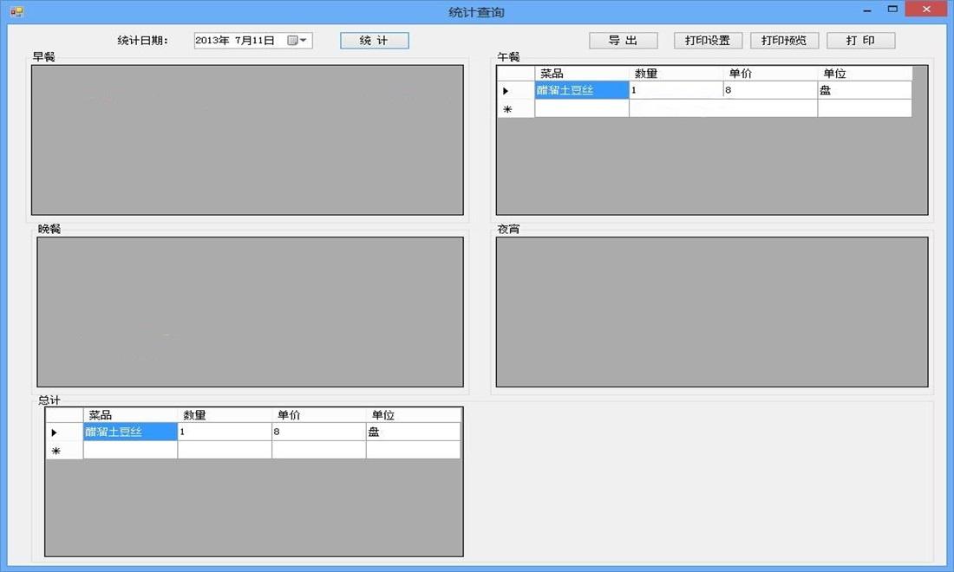This screenshot has height=572, width=954.
Task: Click 单价 column header in 总计 table
Action: [x=319, y=415]
